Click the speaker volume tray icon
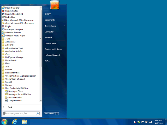The image size is (167, 125). click(135, 122)
